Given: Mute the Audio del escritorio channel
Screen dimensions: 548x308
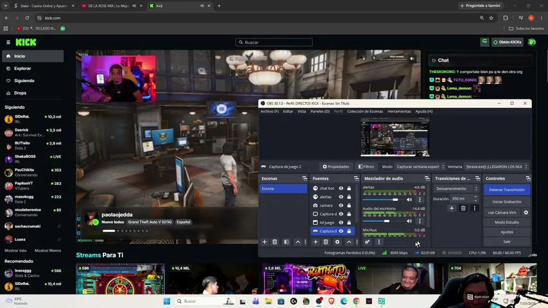Looking at the screenshot, I should pyautogui.click(x=409, y=221).
